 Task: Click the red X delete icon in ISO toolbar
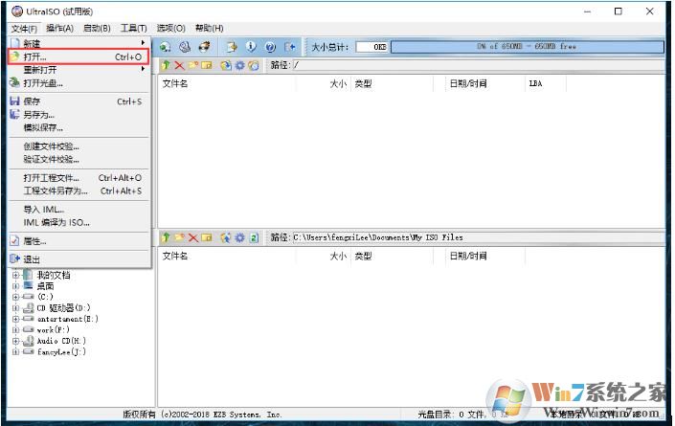pyautogui.click(x=179, y=65)
